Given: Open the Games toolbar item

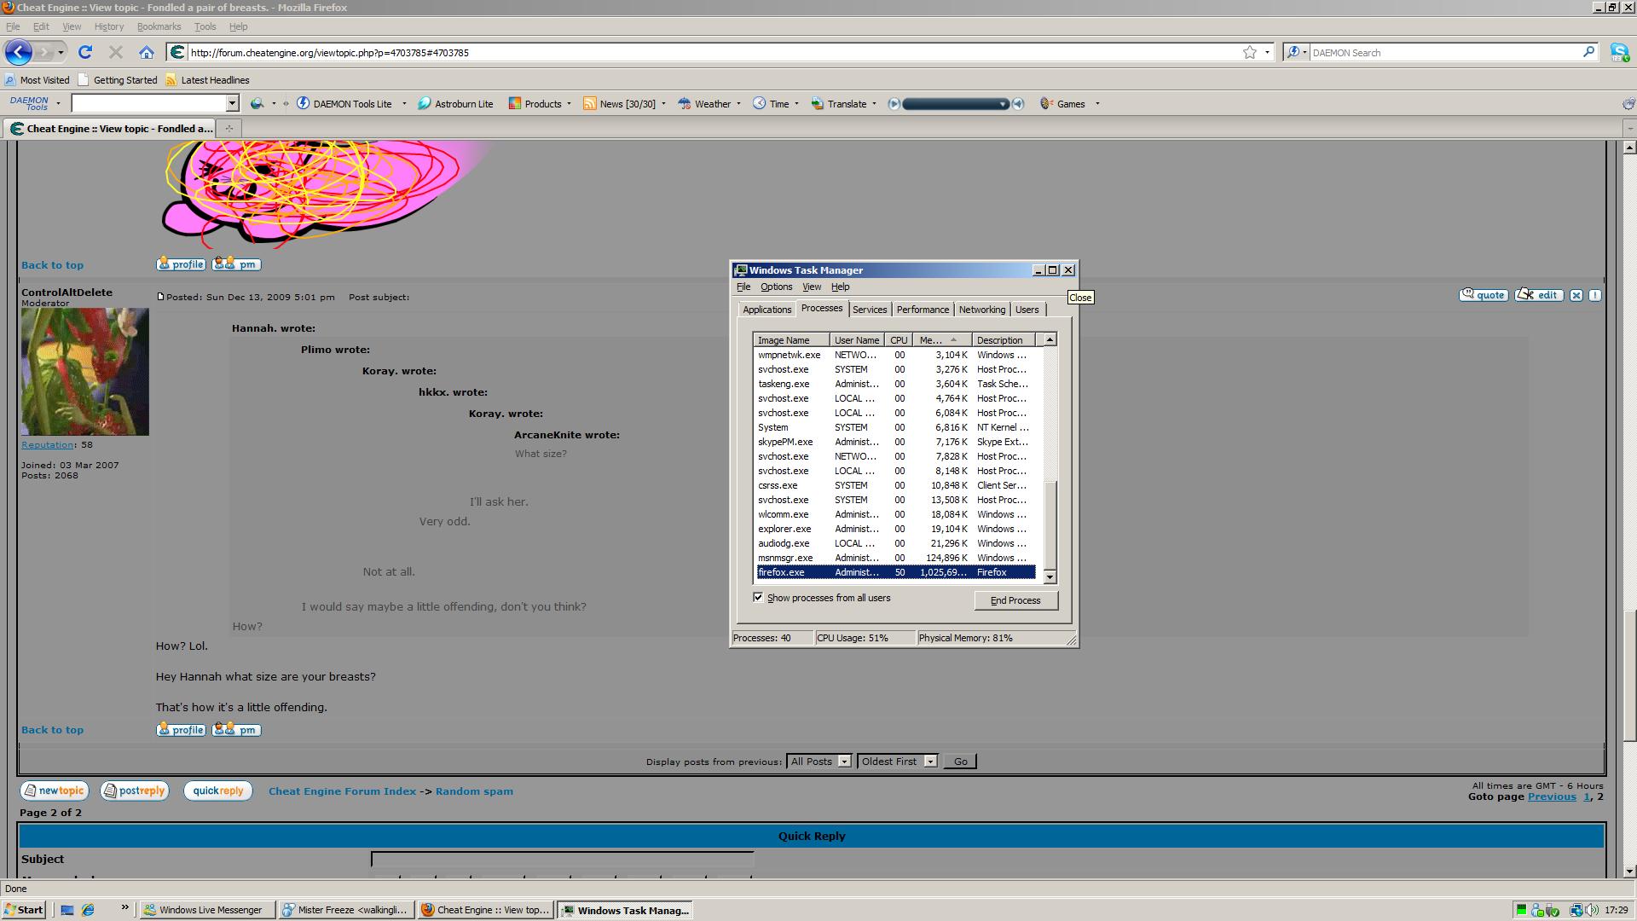Looking at the screenshot, I should tap(1063, 104).
